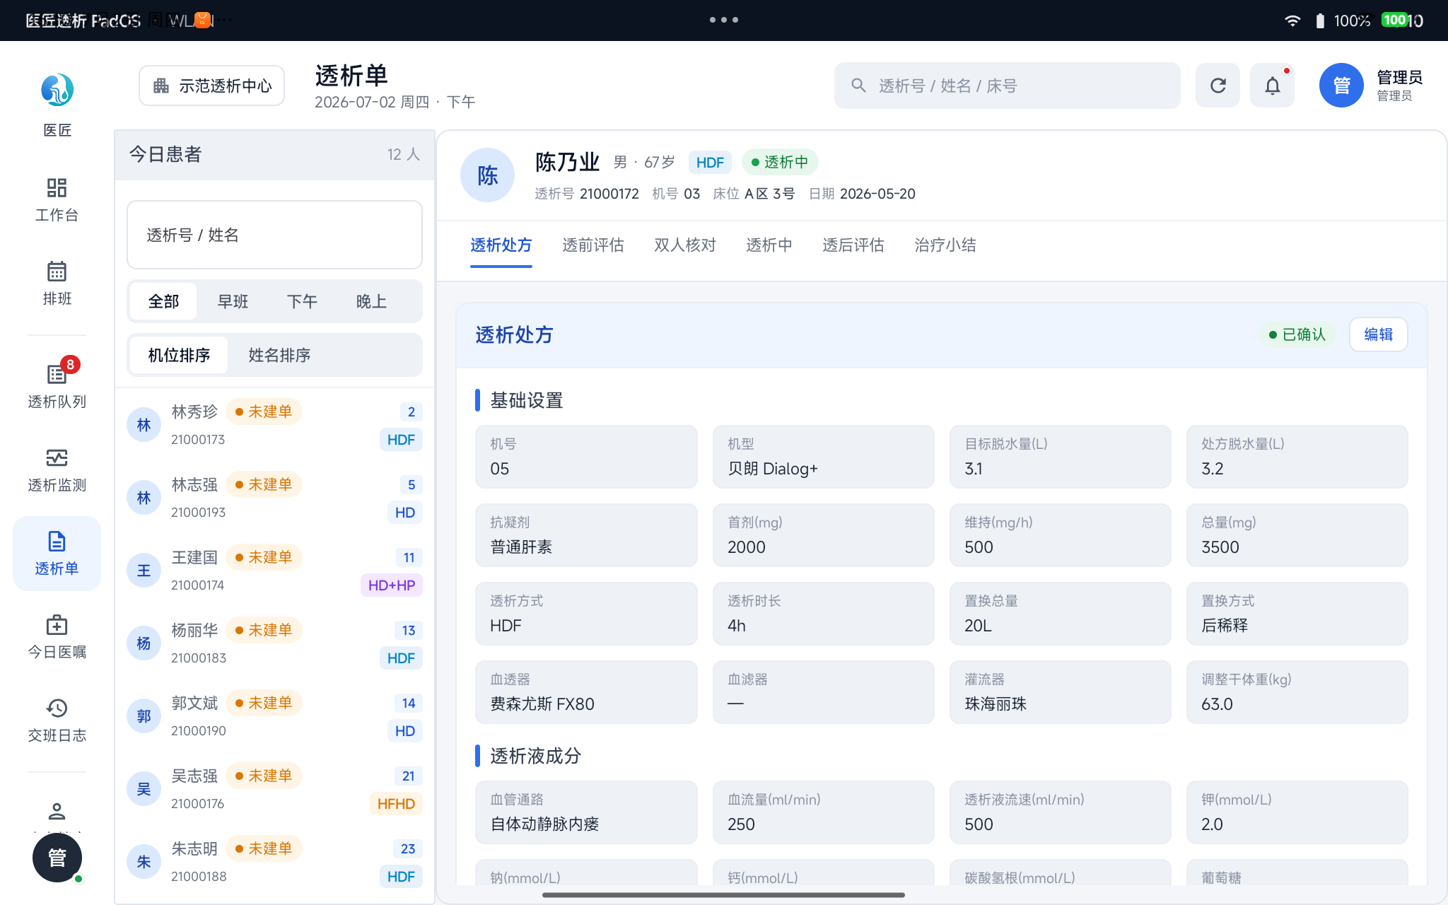1448x905 pixels.
Task: Click 未建单 badge for 林秀珍
Action: coord(264,411)
